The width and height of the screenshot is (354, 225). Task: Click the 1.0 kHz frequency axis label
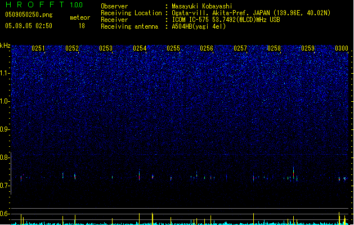click(5, 101)
